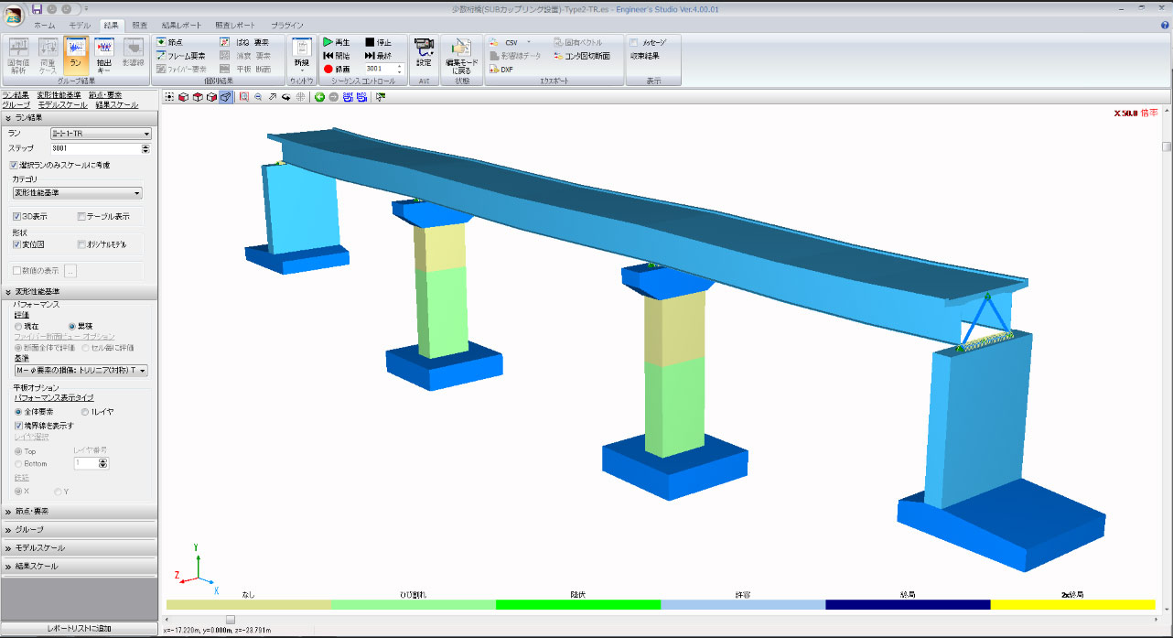Export results with the CSV button
The height and width of the screenshot is (638, 1173).
coord(509,43)
